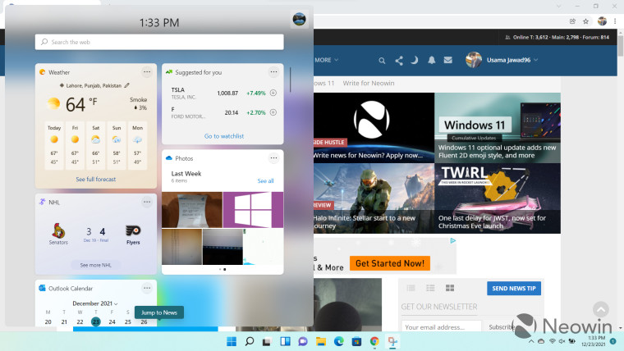The height and width of the screenshot is (351, 624).
Task: Open Chrome profile avatar
Action: [x=602, y=21]
